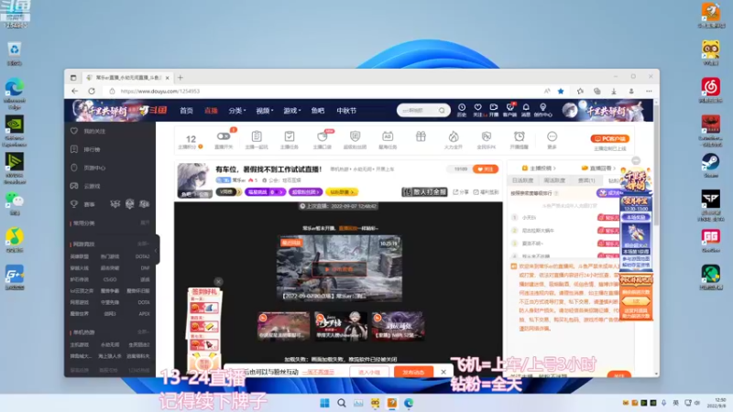Close the bottom fan-interaction bar
The width and height of the screenshot is (733, 412).
(443, 372)
